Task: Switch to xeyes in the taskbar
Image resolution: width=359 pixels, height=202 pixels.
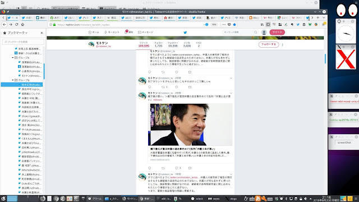Action: (x=214, y=199)
